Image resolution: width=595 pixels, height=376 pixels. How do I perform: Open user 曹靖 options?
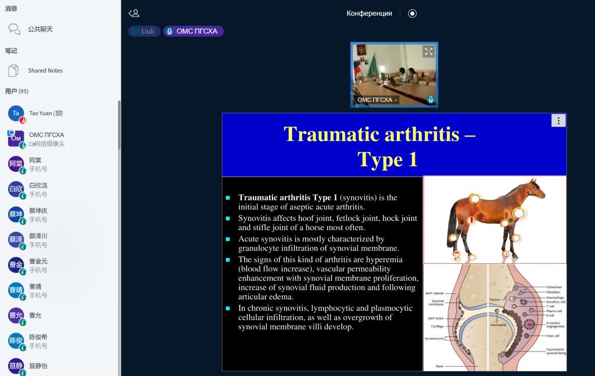[35, 291]
